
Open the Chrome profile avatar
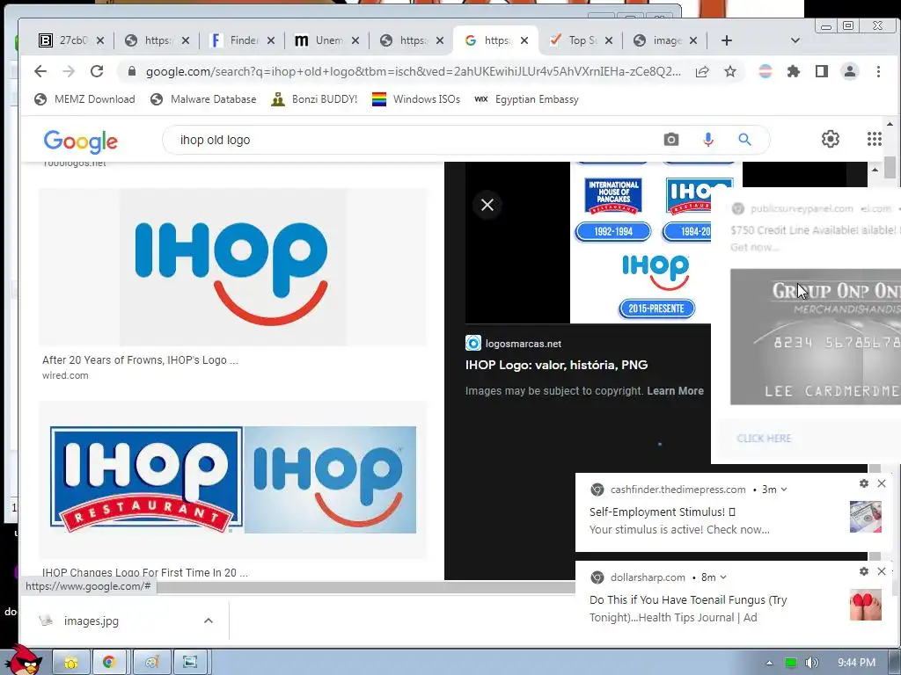point(850,72)
